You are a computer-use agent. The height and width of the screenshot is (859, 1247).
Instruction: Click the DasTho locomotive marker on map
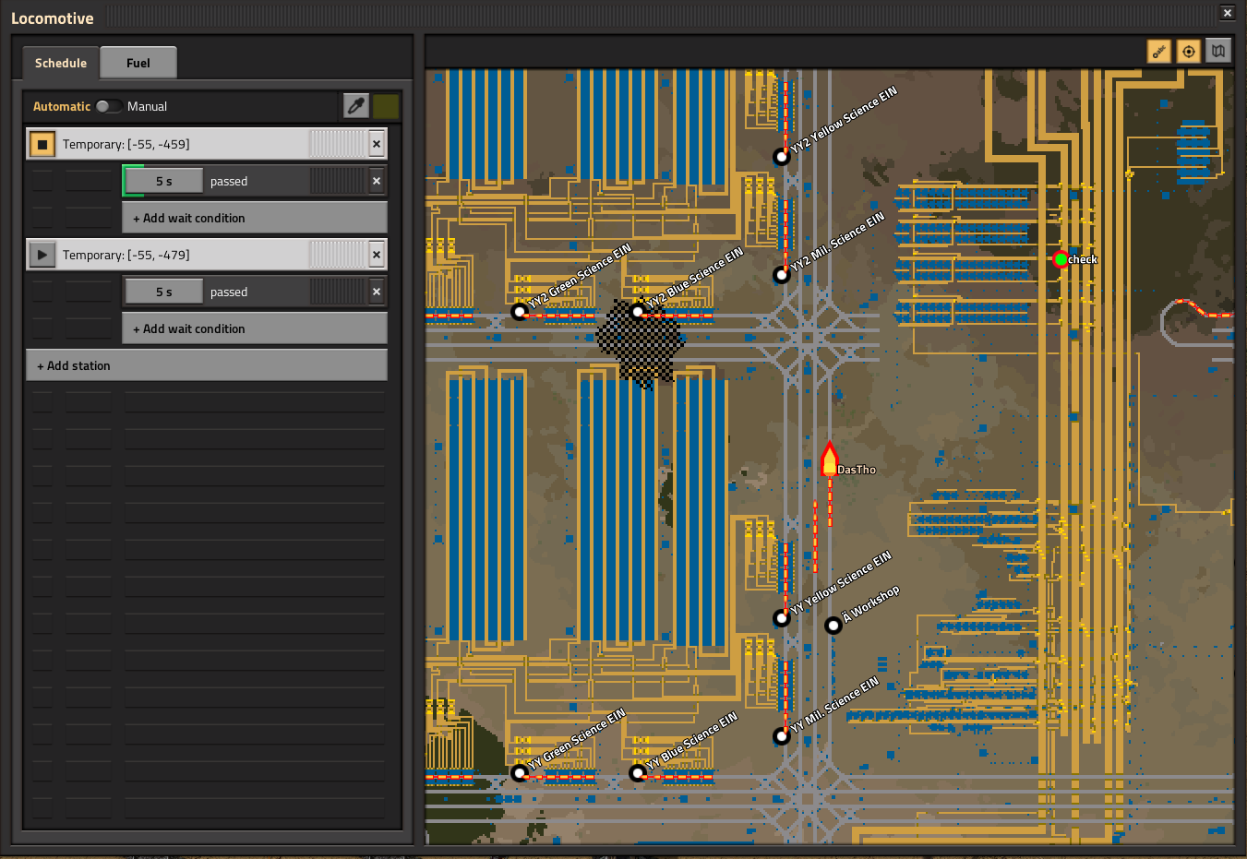[829, 459]
